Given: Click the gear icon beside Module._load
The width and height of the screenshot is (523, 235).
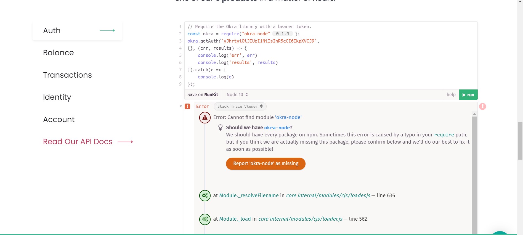Looking at the screenshot, I should [205, 219].
